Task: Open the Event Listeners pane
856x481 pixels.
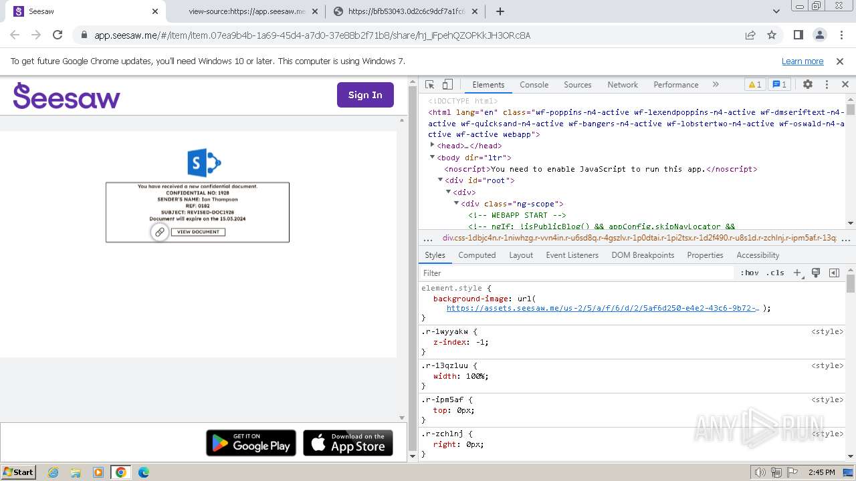Action: pos(572,255)
